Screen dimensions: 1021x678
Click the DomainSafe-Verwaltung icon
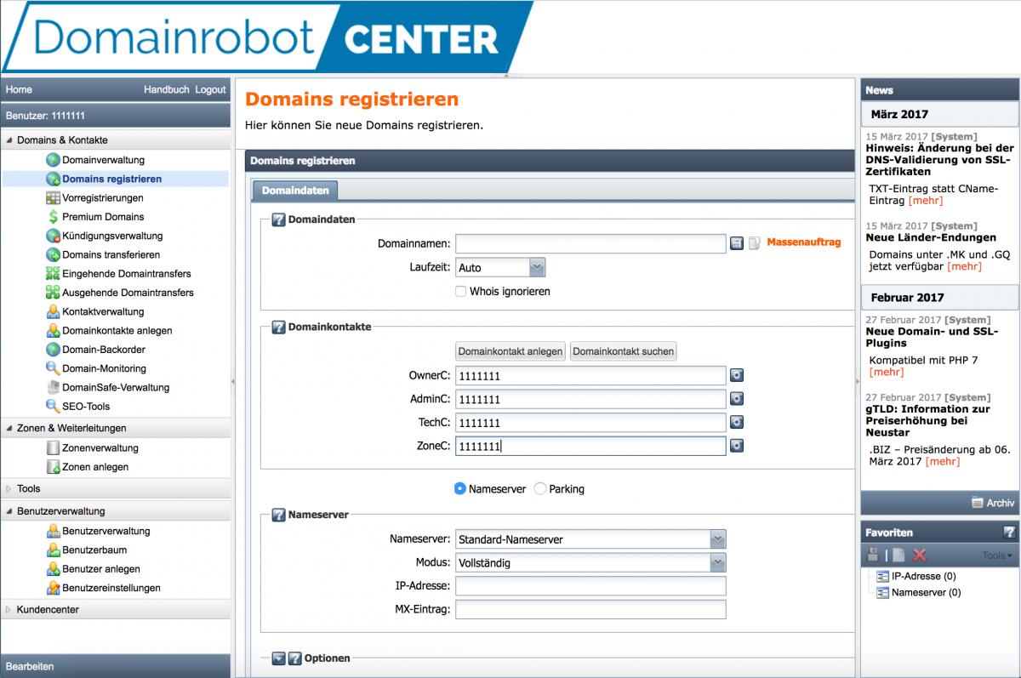(53, 387)
